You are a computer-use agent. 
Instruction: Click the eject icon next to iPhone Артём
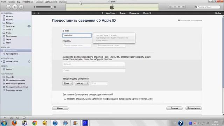(29, 62)
